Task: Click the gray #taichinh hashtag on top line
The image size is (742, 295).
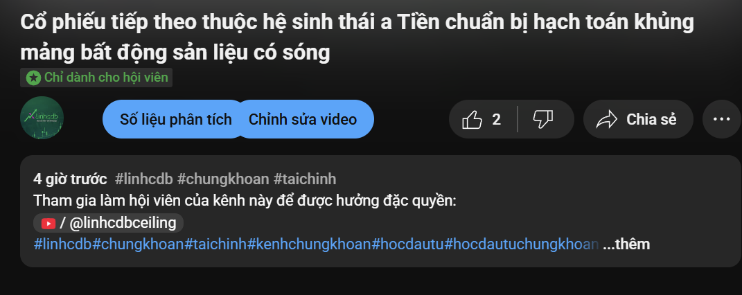Action: click(305, 179)
